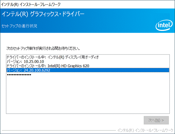The height and width of the screenshot is (134, 175).
Task: Click the Intel logo in header
Action: [164, 25]
